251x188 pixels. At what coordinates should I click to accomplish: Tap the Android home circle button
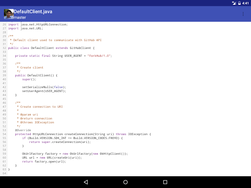[x=125, y=182]
